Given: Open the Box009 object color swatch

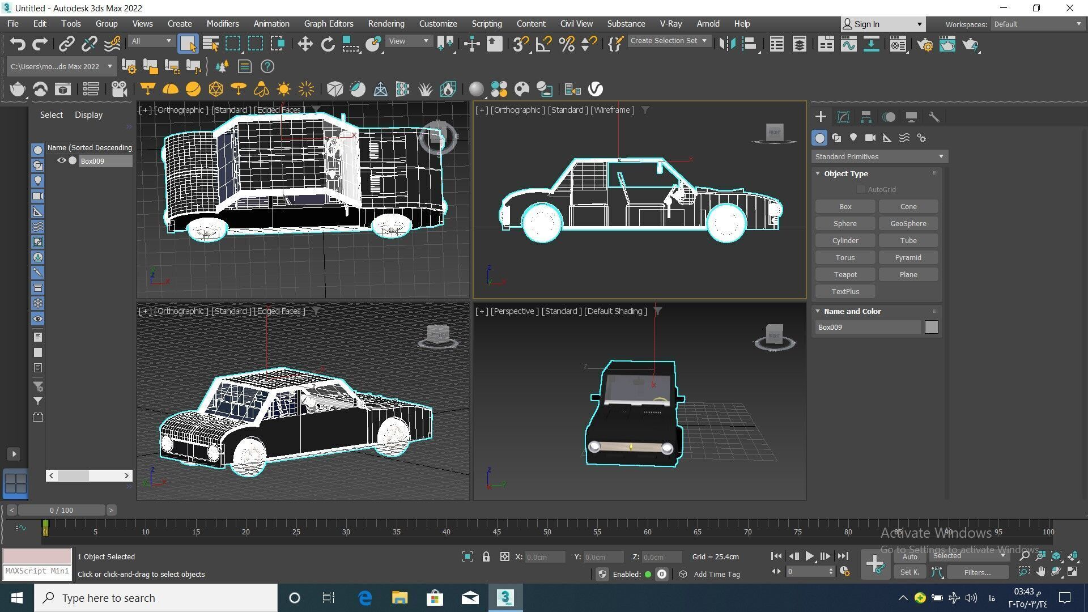Looking at the screenshot, I should 931,327.
